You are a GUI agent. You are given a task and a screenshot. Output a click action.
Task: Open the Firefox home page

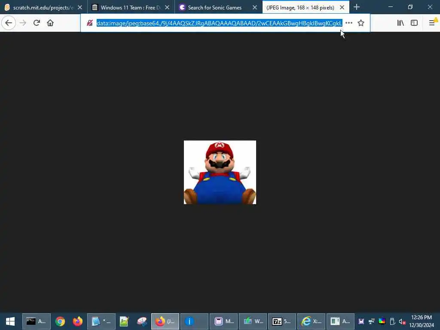point(50,23)
